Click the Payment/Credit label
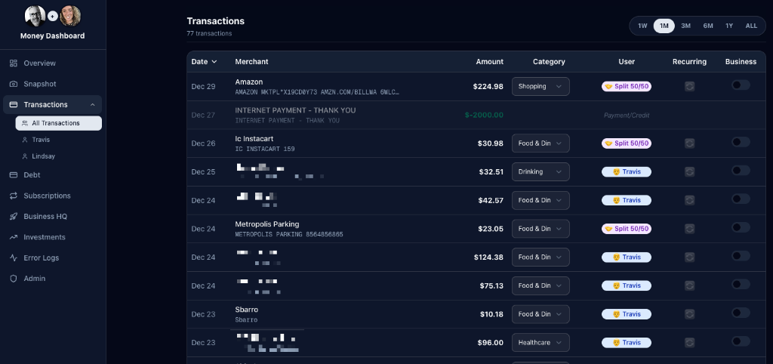Image resolution: width=773 pixels, height=364 pixels. coord(627,116)
